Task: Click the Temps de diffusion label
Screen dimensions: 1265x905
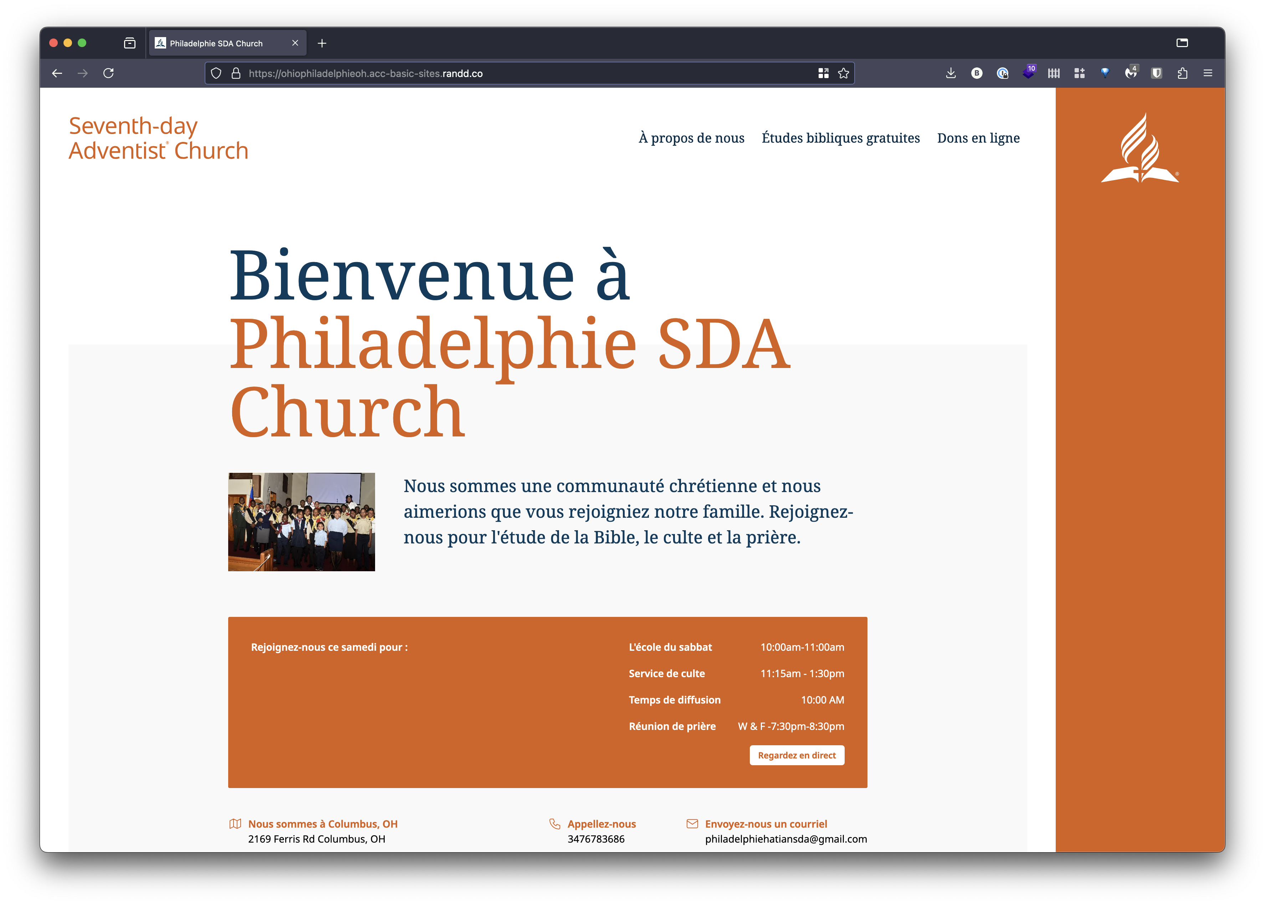Action: tap(675, 699)
